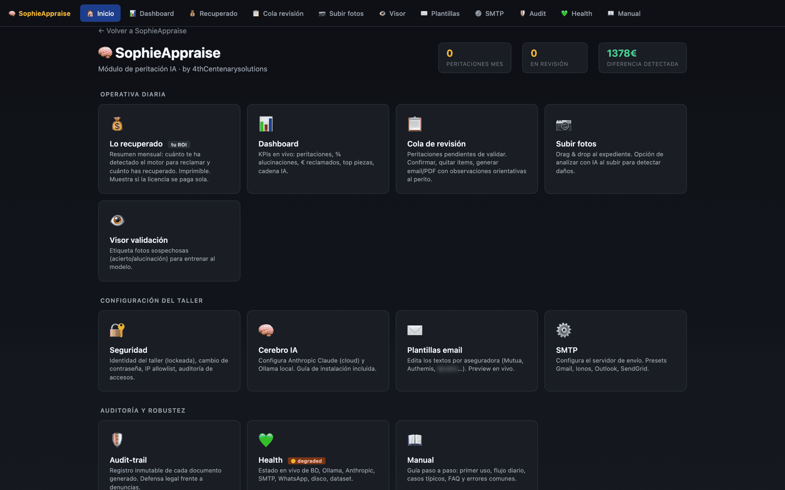Image resolution: width=785 pixels, height=490 pixels.
Task: Click the SophieAppraise brand text in navbar
Action: pos(45,13)
